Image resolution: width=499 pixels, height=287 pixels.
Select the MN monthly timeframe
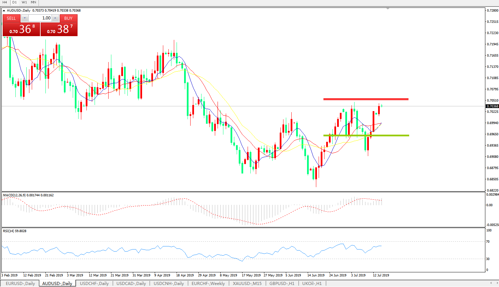click(x=33, y=2)
